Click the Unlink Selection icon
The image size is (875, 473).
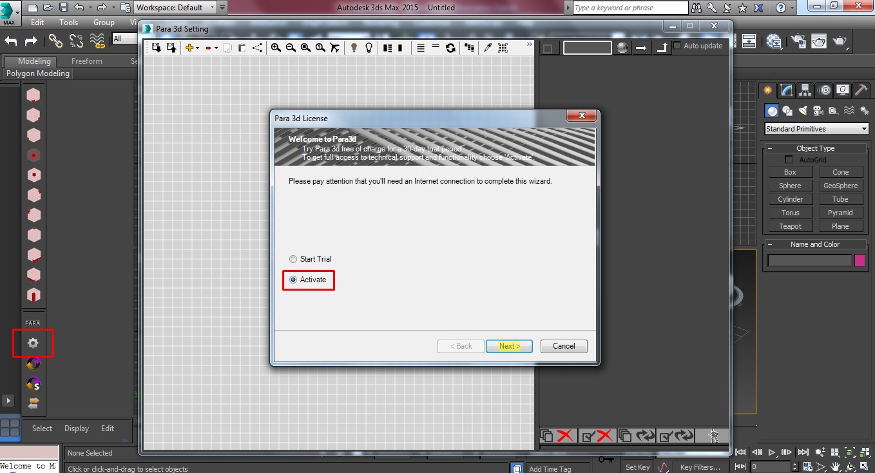[77, 41]
